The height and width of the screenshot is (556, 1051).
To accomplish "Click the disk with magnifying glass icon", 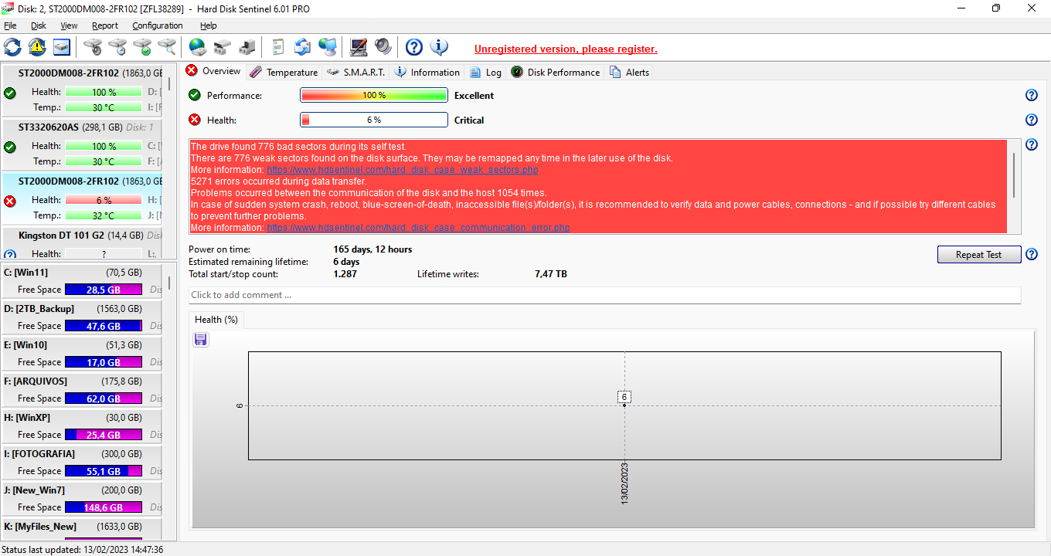I will pos(167,47).
